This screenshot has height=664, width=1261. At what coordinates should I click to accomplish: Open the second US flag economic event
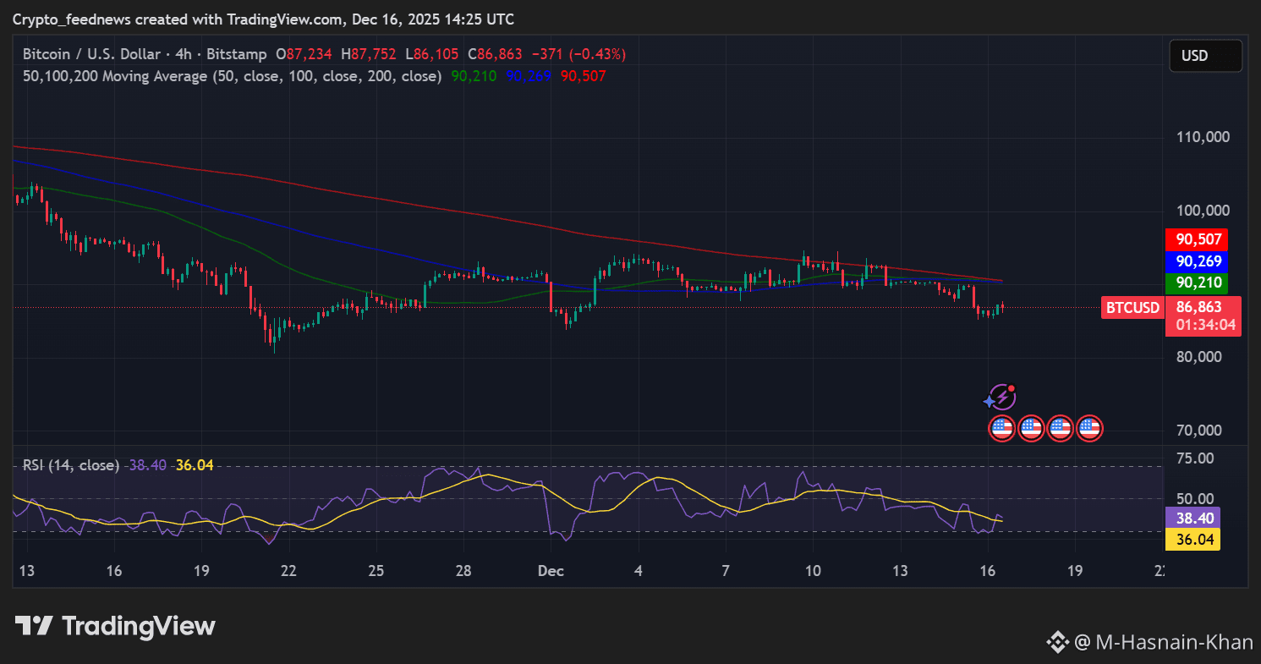pyautogui.click(x=1030, y=429)
